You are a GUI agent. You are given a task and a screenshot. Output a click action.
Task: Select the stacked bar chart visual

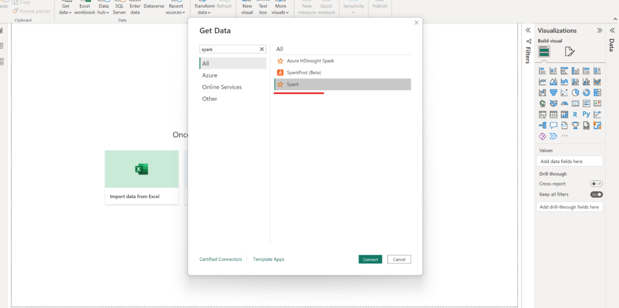542,71
